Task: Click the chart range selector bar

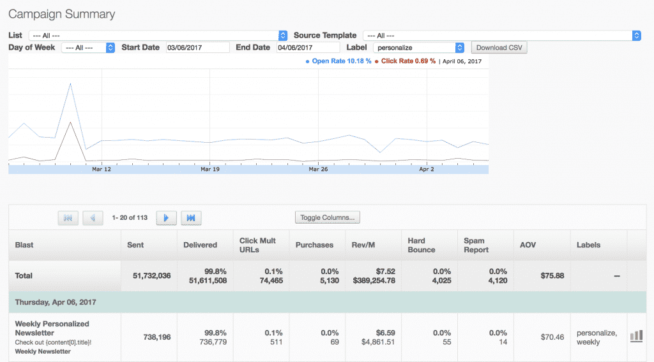Action: click(248, 170)
